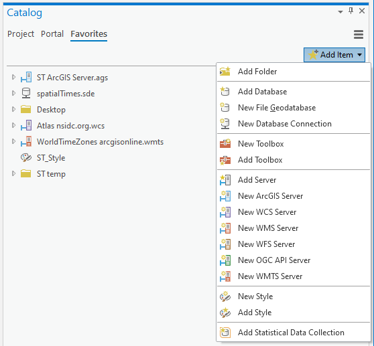The width and height of the screenshot is (374, 346).
Task: Expand the Desktop folder in Favorites
Action: point(13,109)
